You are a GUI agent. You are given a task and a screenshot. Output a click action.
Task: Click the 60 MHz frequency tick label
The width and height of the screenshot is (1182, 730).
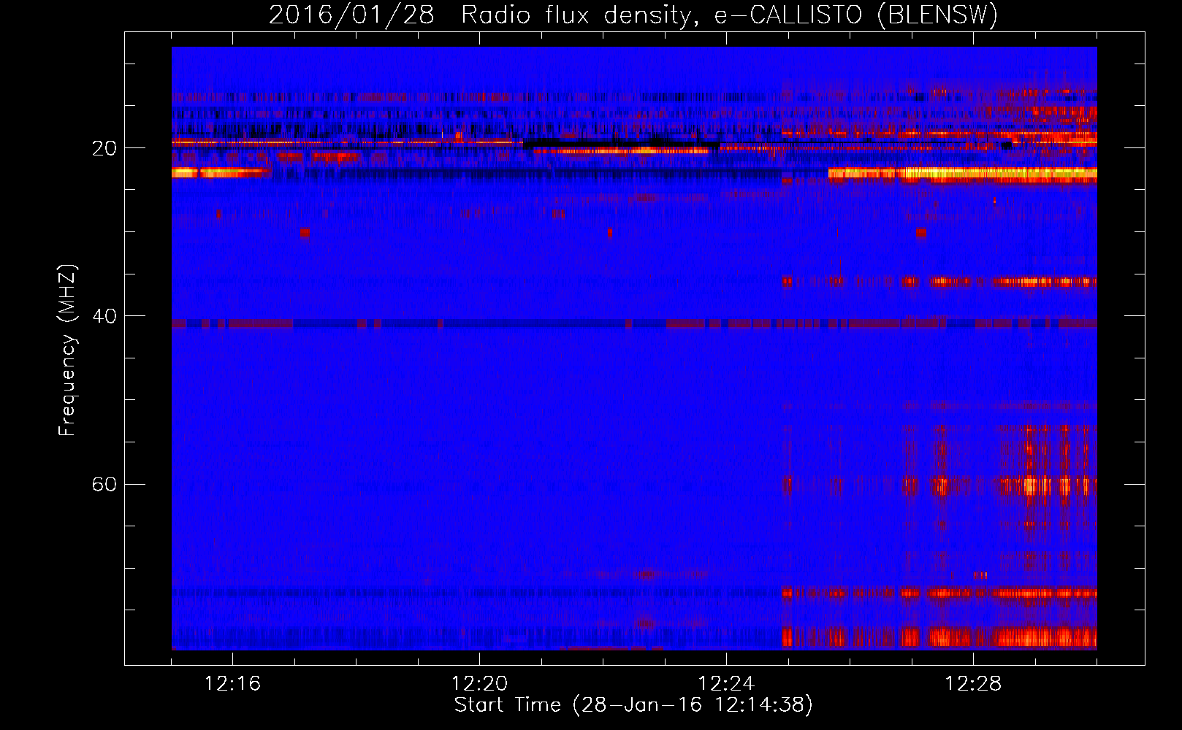pos(104,484)
